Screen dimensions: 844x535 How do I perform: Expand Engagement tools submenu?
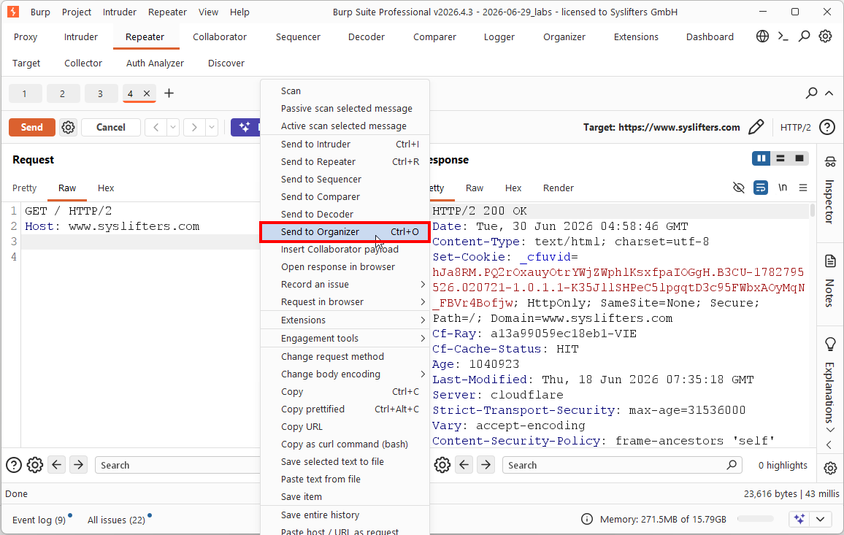[x=345, y=338]
